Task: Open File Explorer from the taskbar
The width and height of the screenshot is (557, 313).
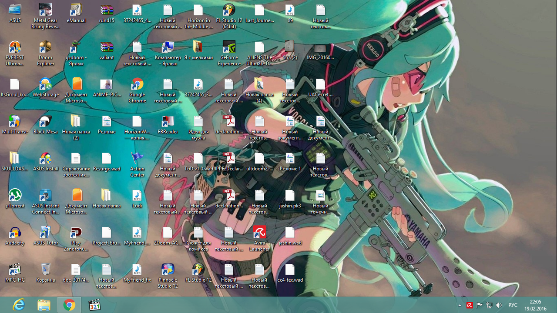Action: (44, 305)
